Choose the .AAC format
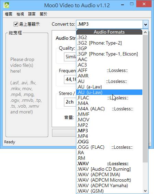Image resolution: width=154 pixels, height=194 pixels. click(x=109, y=59)
